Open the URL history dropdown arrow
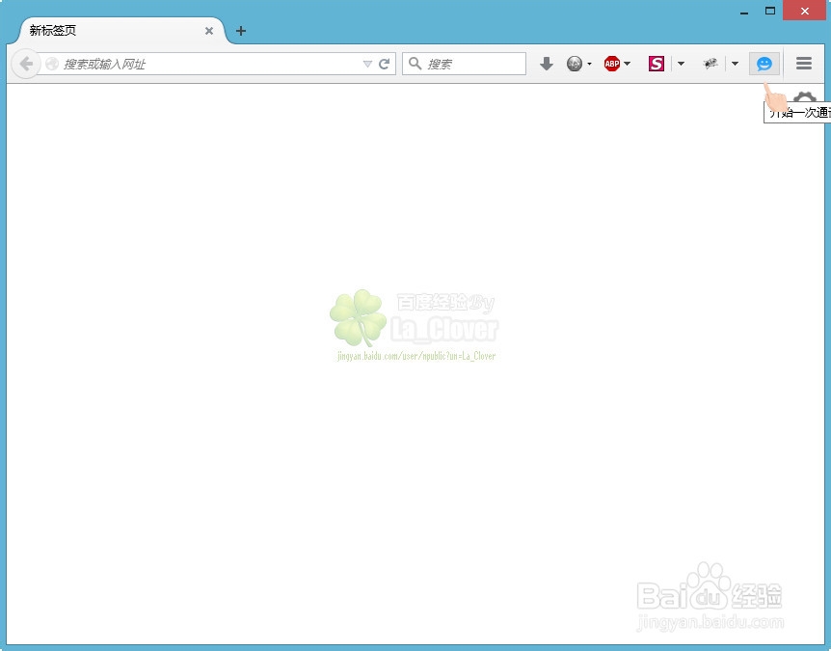Image resolution: width=831 pixels, height=651 pixels. point(367,65)
